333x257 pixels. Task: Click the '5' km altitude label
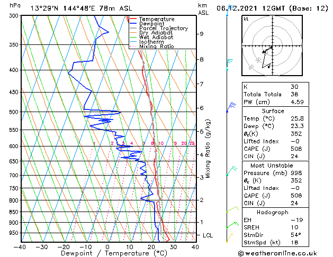(202, 132)
